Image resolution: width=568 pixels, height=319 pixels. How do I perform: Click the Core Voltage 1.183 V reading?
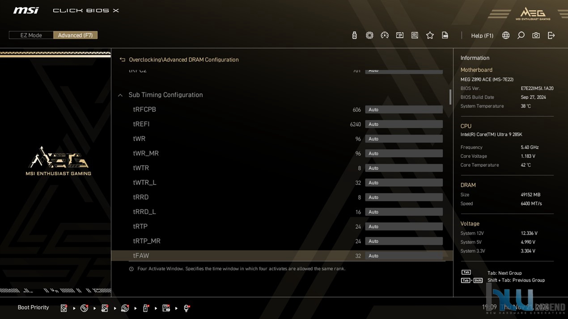(528, 156)
